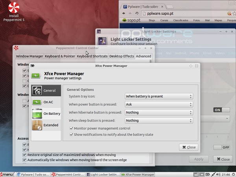
Task: Toggle Show notifications about the battery state
Action: click(71, 135)
